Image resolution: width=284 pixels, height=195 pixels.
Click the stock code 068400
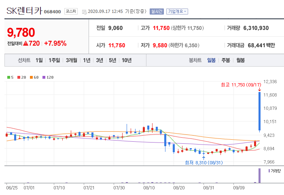pos(52,12)
